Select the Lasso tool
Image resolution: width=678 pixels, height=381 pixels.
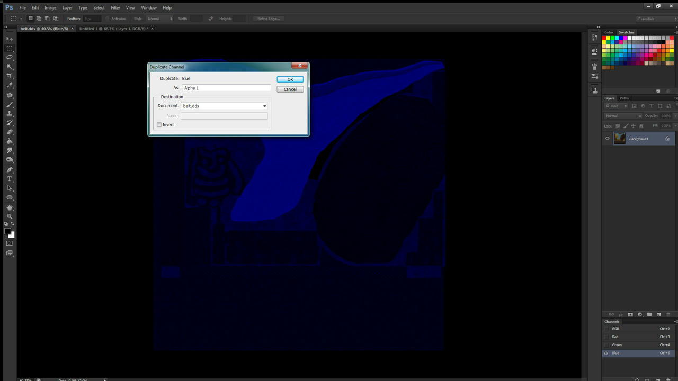click(10, 57)
